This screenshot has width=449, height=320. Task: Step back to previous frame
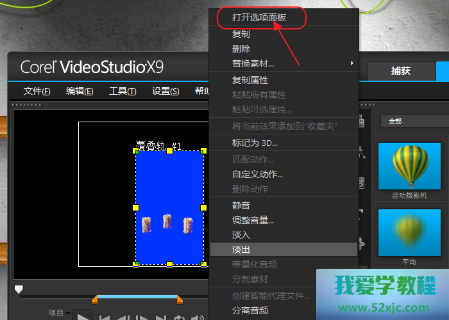122,317
